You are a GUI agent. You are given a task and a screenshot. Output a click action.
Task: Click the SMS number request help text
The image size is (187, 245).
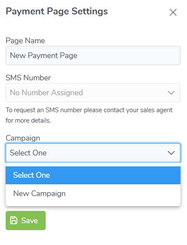pos(89,115)
